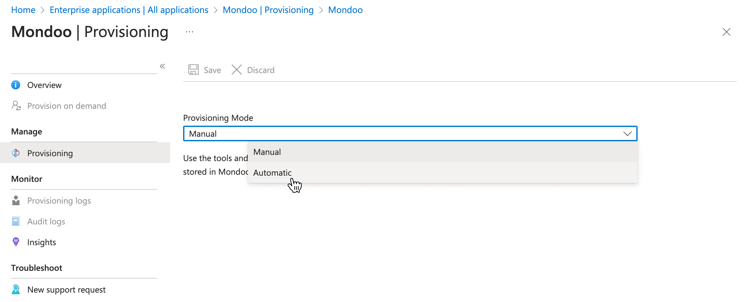Select Automatic provisioning mode
Screen dimensions: 748x302
(272, 172)
